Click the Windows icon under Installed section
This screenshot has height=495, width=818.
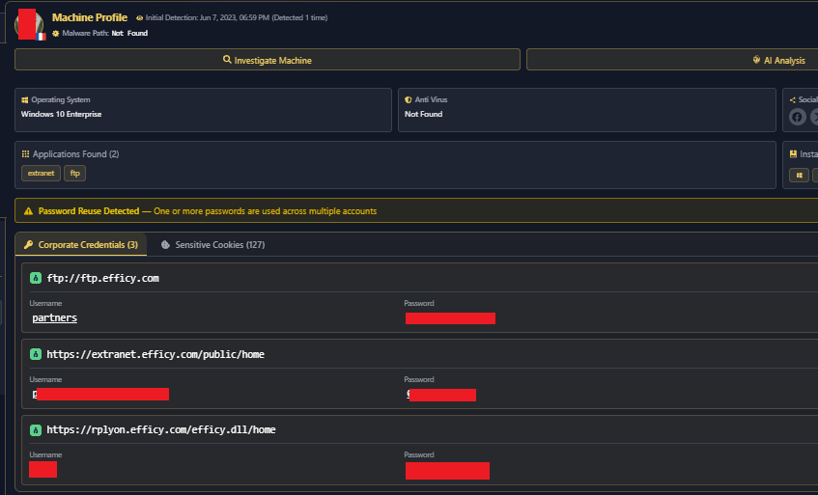(799, 175)
